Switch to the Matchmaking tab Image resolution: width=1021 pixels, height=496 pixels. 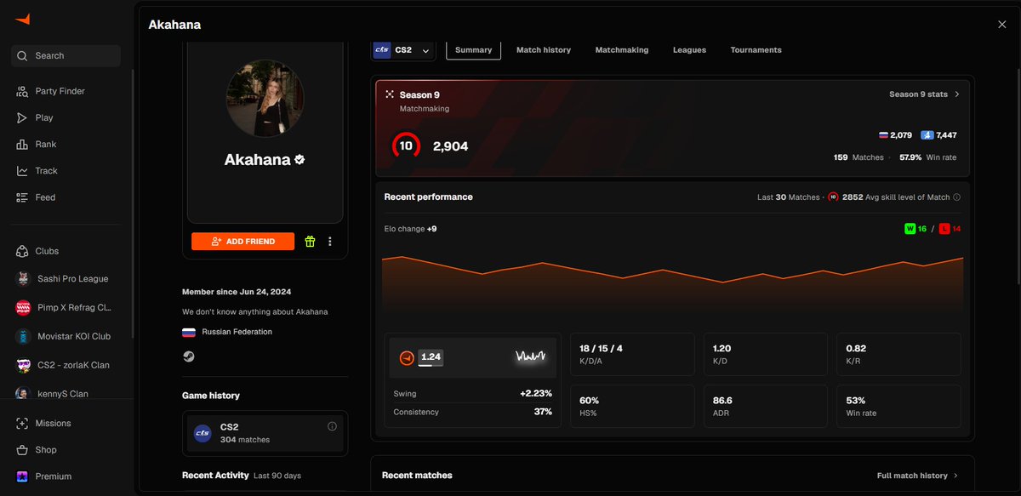tap(622, 50)
